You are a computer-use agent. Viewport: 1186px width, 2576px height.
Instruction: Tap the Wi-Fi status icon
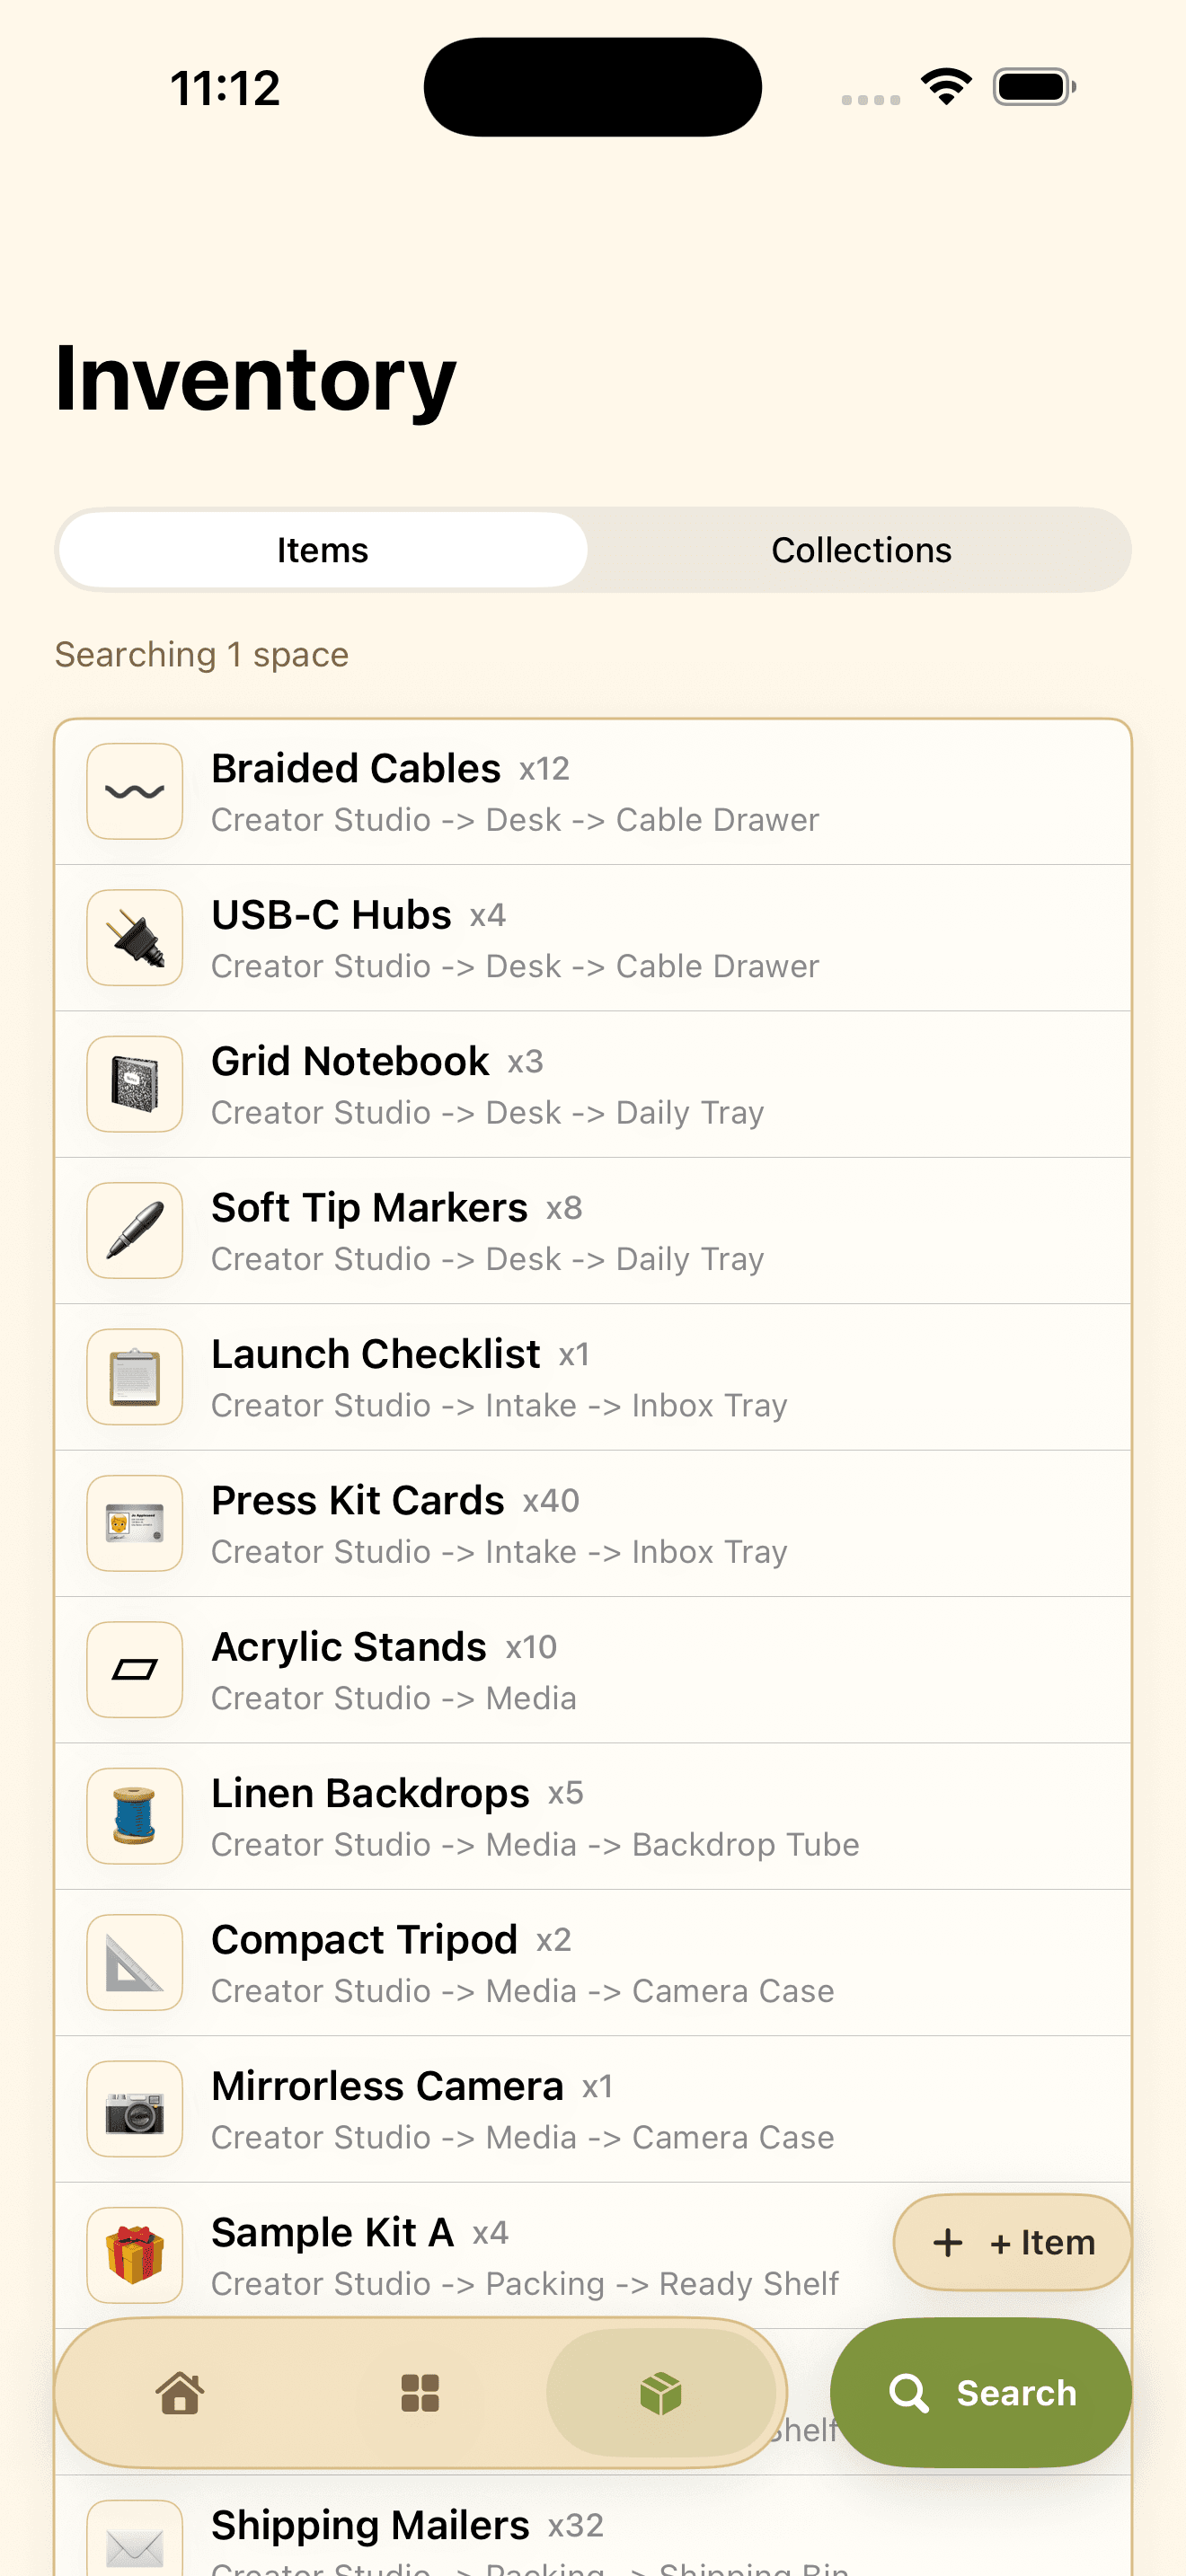pos(946,87)
